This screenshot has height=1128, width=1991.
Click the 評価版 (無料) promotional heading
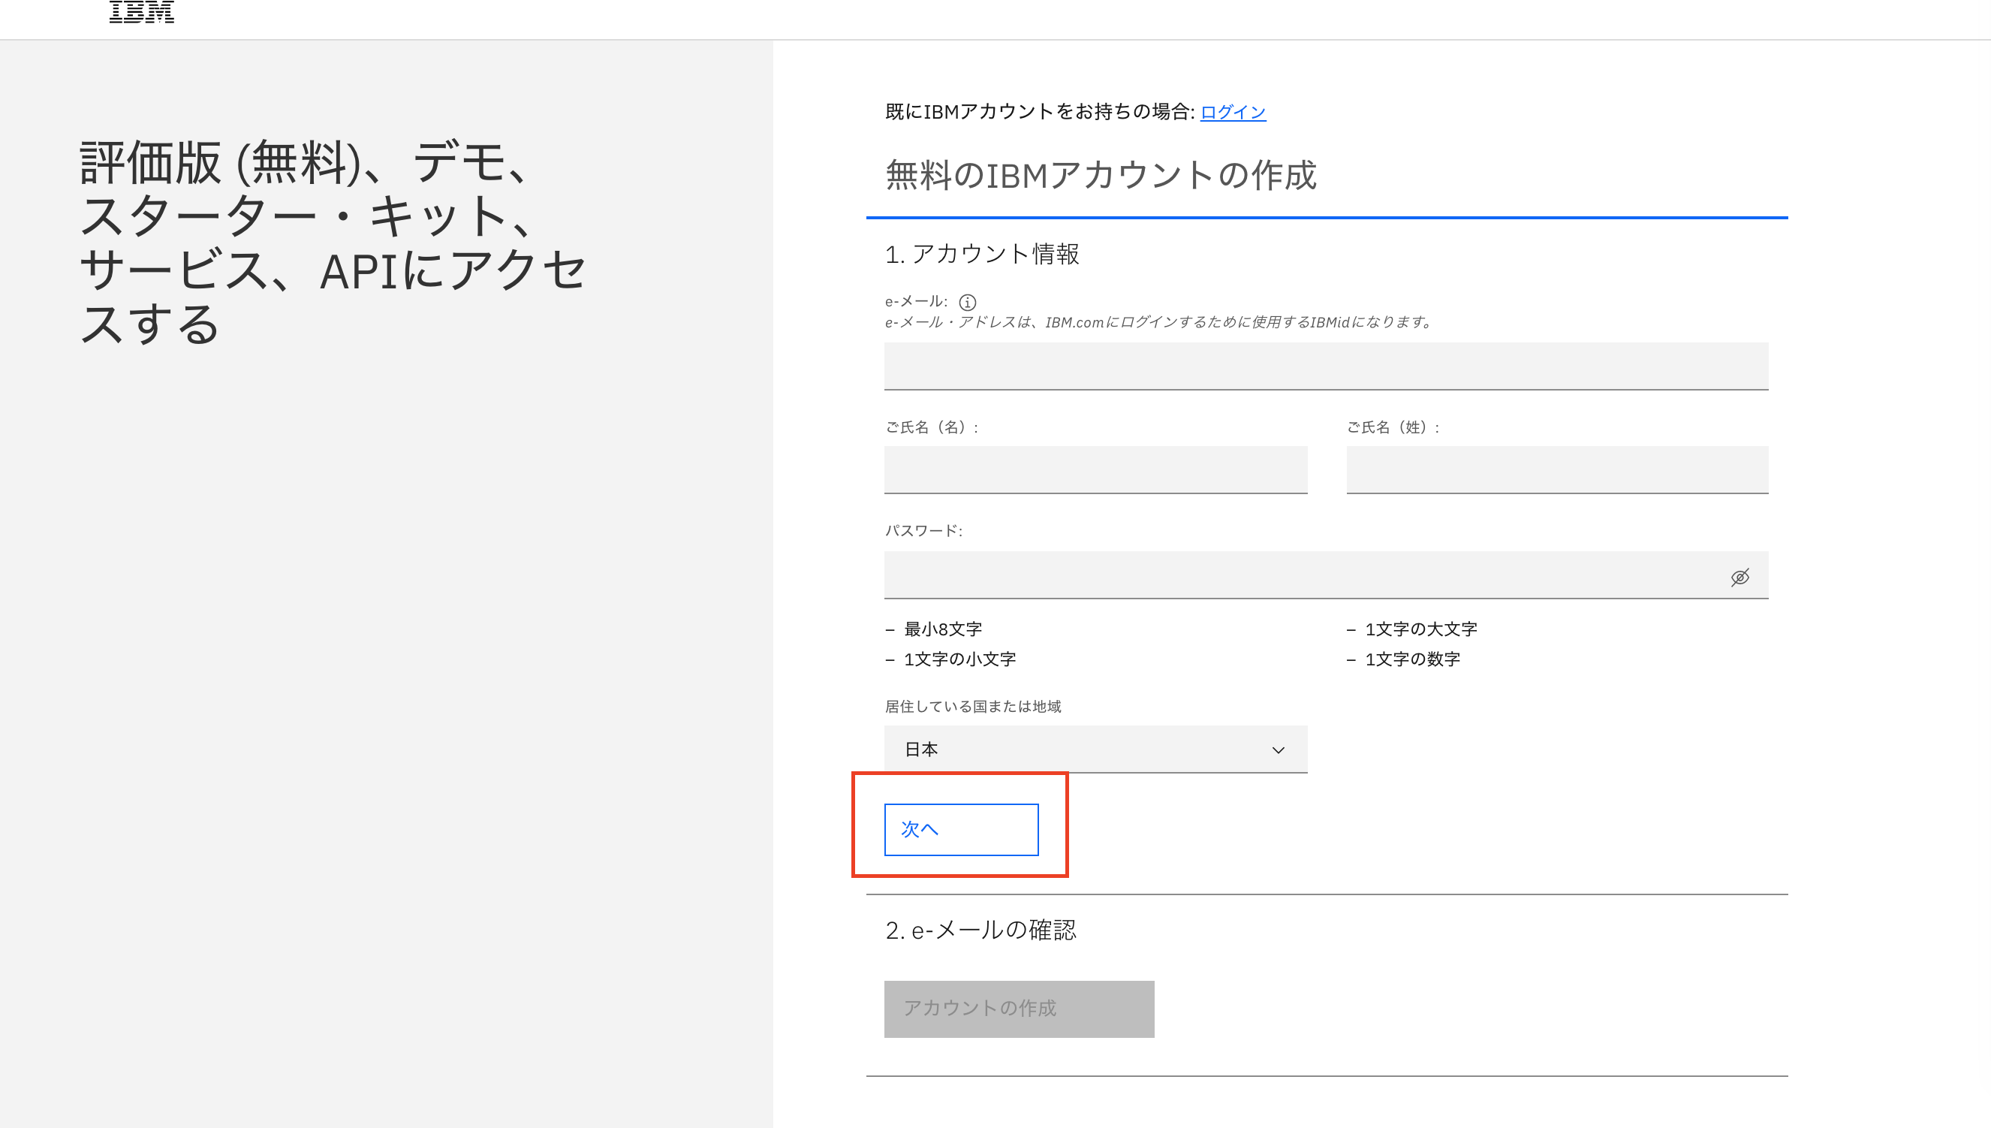click(x=333, y=243)
